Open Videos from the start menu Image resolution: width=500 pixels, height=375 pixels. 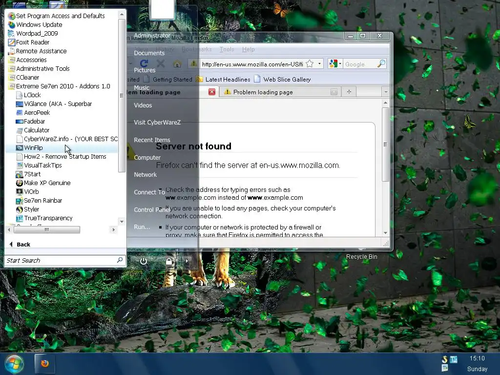point(143,105)
